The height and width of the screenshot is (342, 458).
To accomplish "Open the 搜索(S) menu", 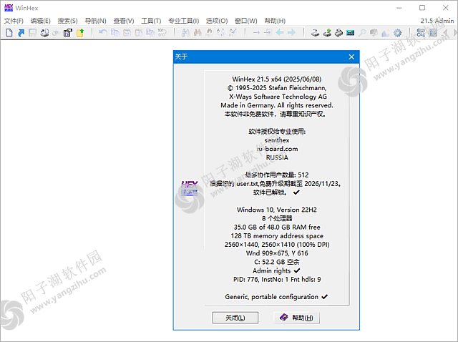I will point(67,21).
